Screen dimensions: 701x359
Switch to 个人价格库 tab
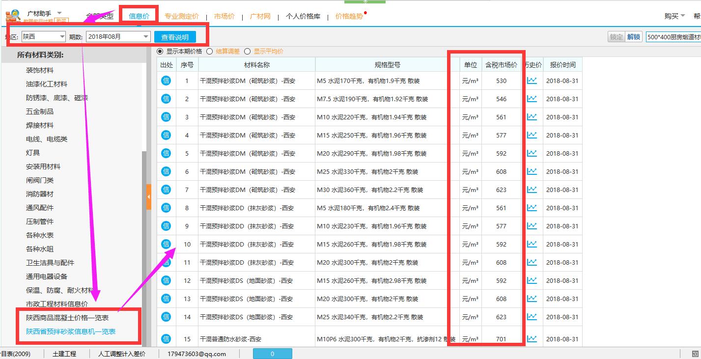tap(303, 16)
